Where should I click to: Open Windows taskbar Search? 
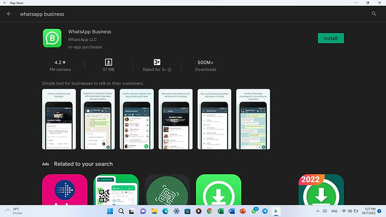(x=121, y=211)
